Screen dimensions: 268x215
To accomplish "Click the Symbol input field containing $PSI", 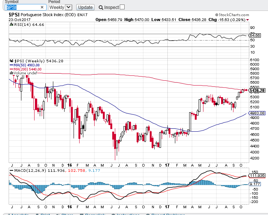I will 25,8.
